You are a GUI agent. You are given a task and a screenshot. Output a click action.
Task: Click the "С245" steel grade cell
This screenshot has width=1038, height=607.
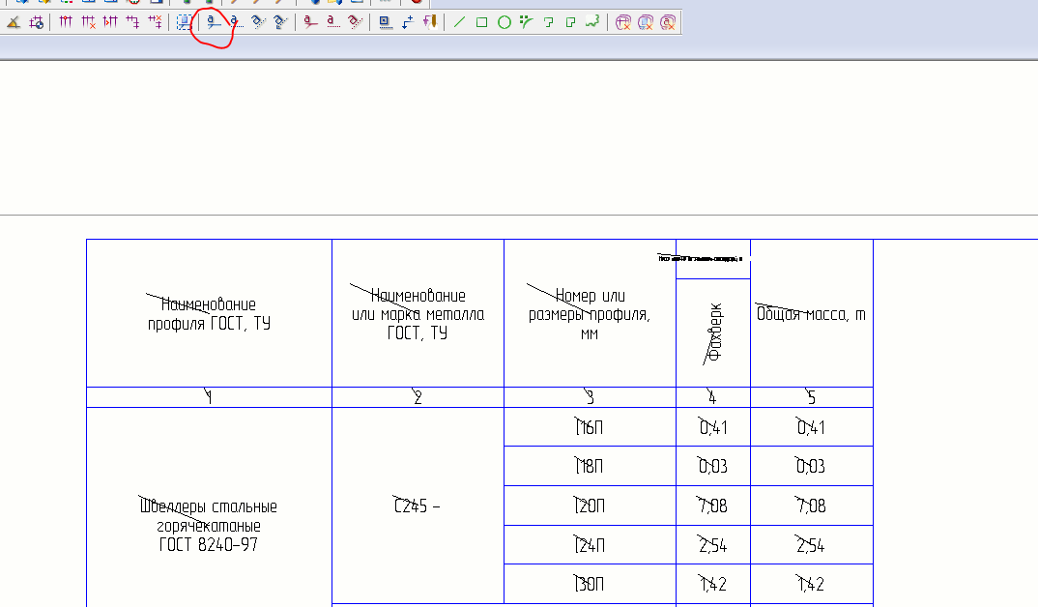[417, 506]
